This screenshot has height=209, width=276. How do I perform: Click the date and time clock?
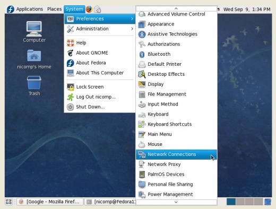(x=247, y=9)
